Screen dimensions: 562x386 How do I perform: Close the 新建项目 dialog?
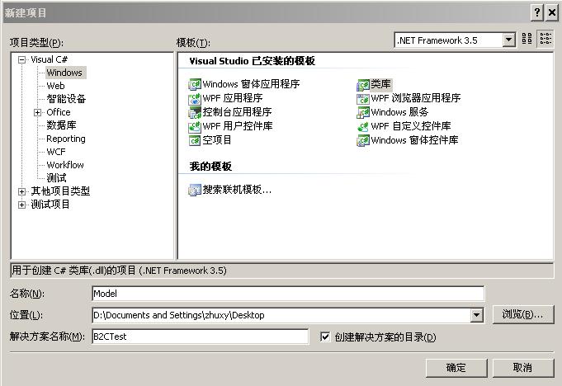click(552, 13)
